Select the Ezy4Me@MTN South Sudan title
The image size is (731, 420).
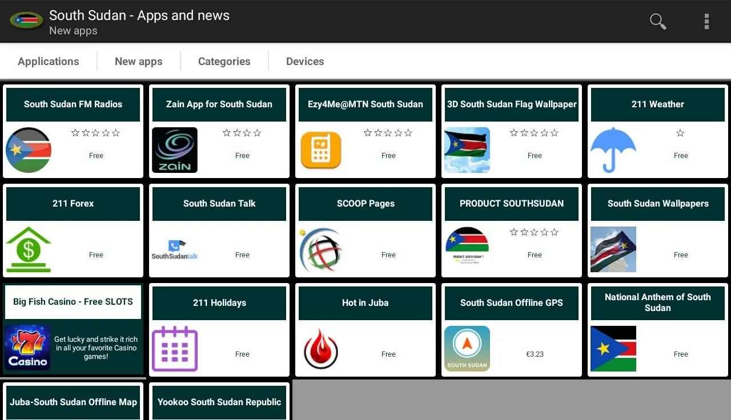point(365,104)
